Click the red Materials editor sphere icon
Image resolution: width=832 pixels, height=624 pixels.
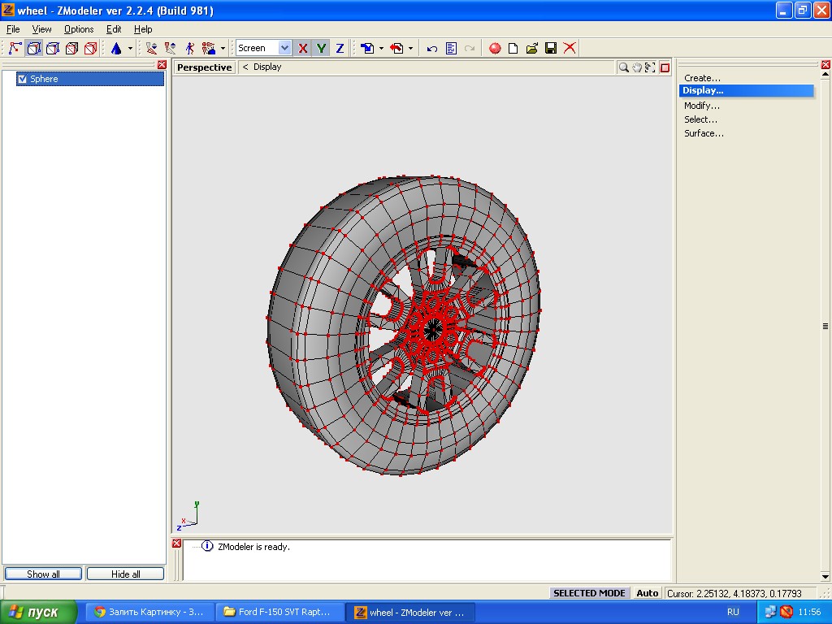495,49
